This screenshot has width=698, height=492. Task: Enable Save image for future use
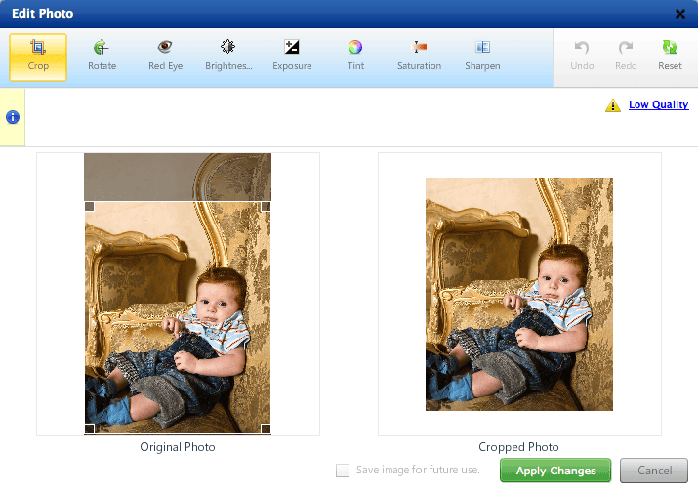pyautogui.click(x=343, y=471)
